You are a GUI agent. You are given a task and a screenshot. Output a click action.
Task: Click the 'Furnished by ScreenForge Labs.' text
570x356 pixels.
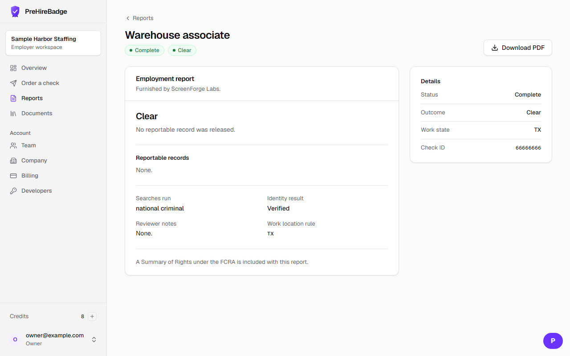coord(178,89)
